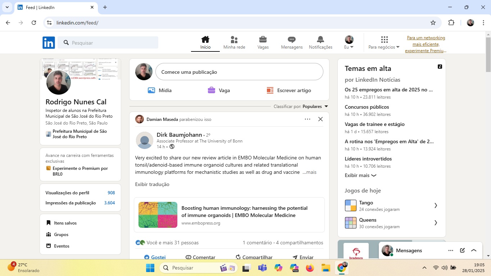Click Comentar on the post

coord(200,257)
